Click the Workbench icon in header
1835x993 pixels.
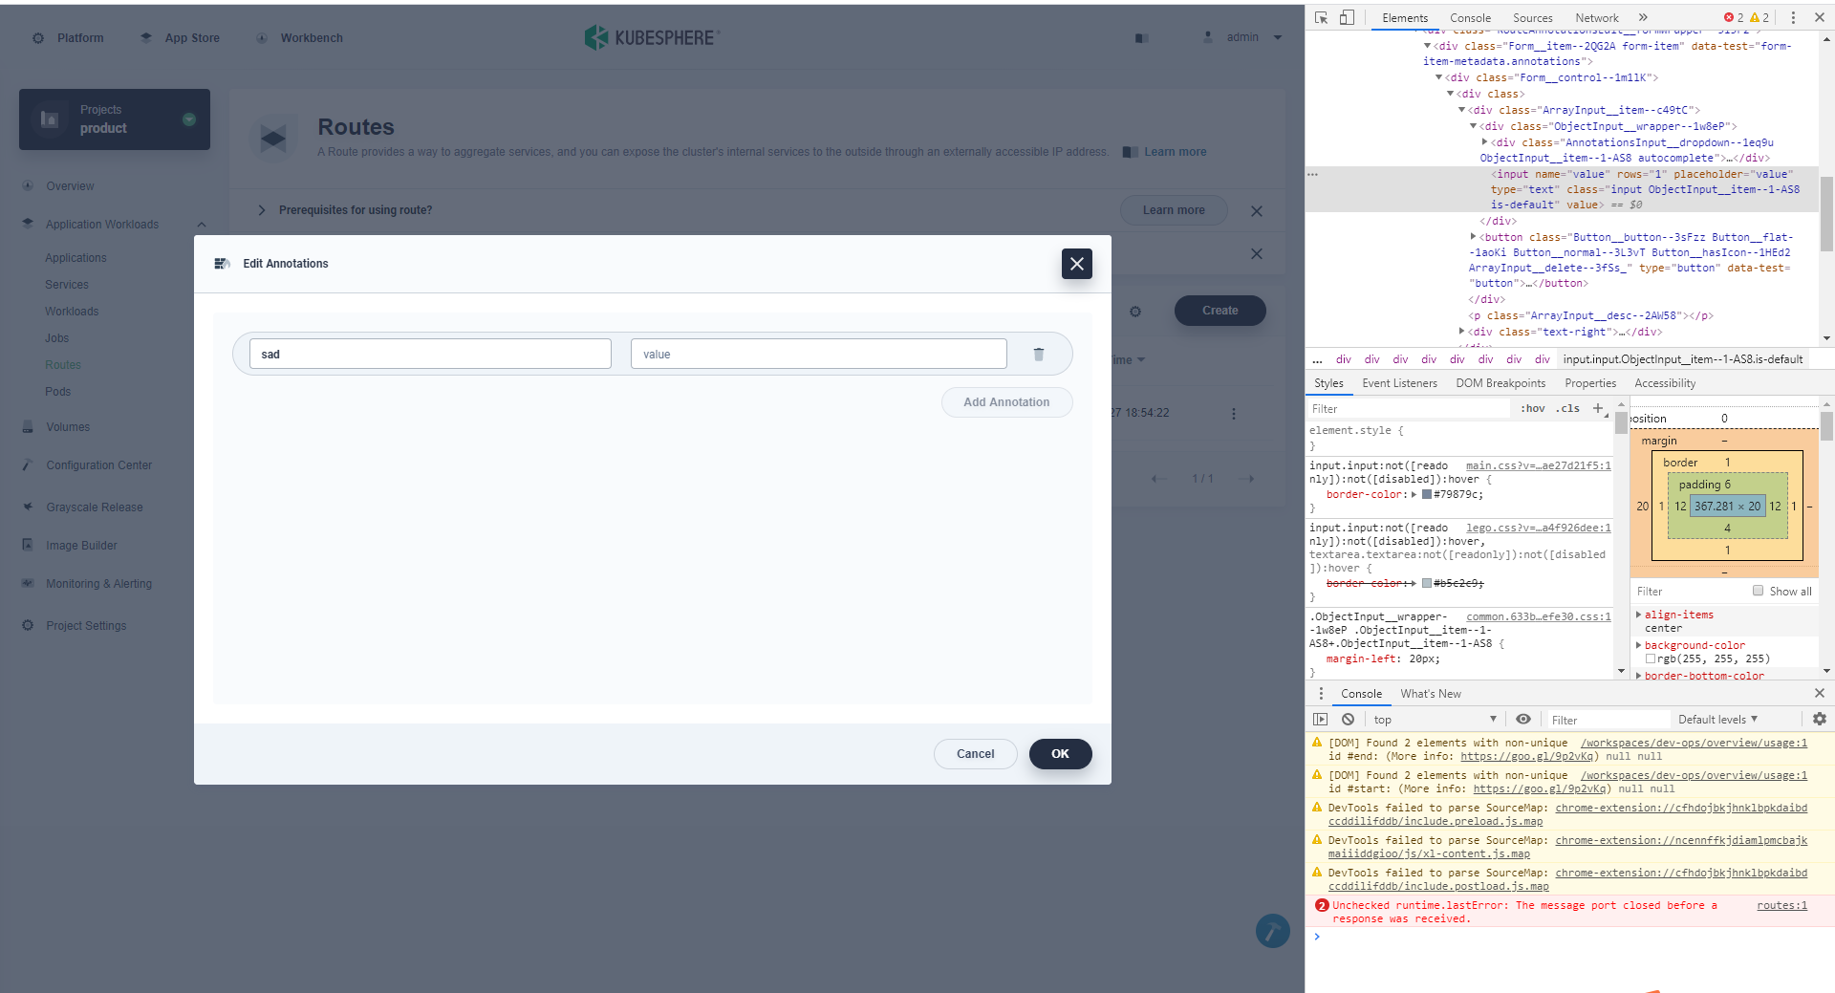coord(262,38)
